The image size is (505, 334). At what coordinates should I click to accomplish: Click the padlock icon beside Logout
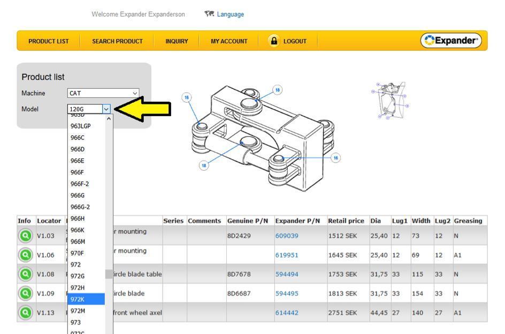click(x=274, y=41)
